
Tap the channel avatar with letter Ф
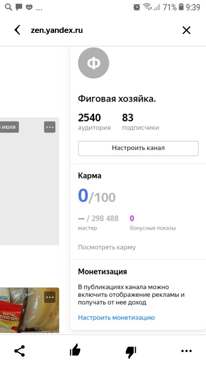coord(93,63)
